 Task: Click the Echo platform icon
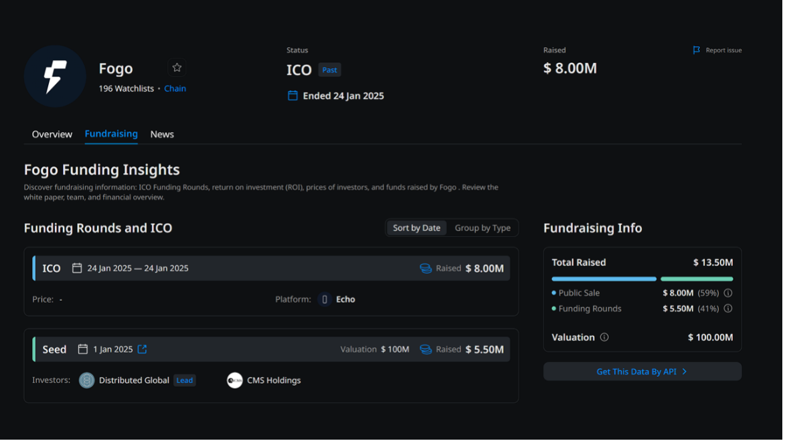(x=325, y=299)
